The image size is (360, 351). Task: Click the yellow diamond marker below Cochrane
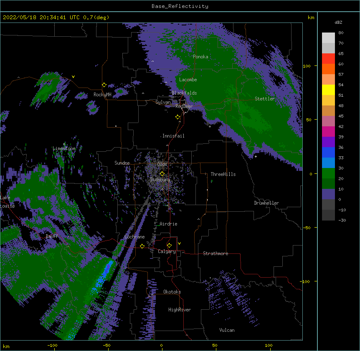pos(142,246)
